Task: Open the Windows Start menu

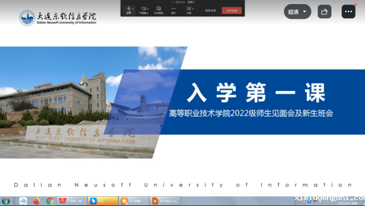Action: [6, 201]
